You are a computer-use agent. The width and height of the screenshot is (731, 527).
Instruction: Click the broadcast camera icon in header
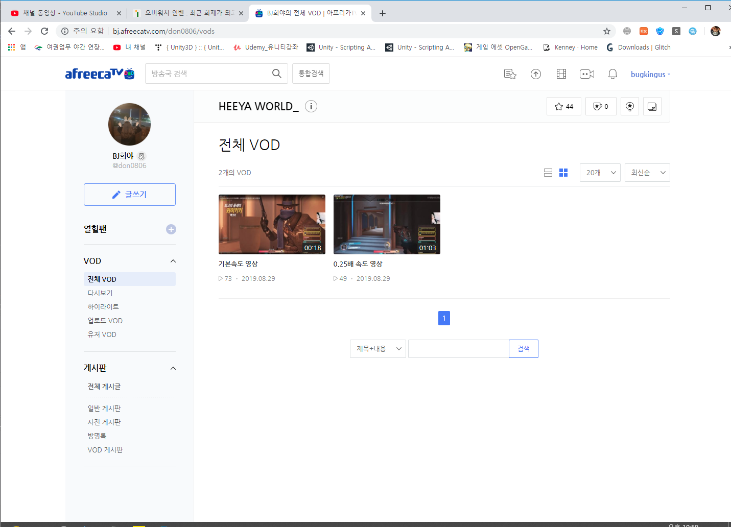[586, 74]
